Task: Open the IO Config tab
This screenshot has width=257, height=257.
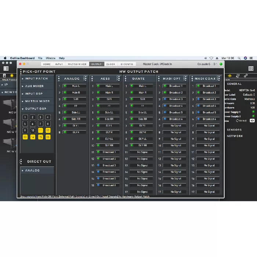Action: coord(127,64)
